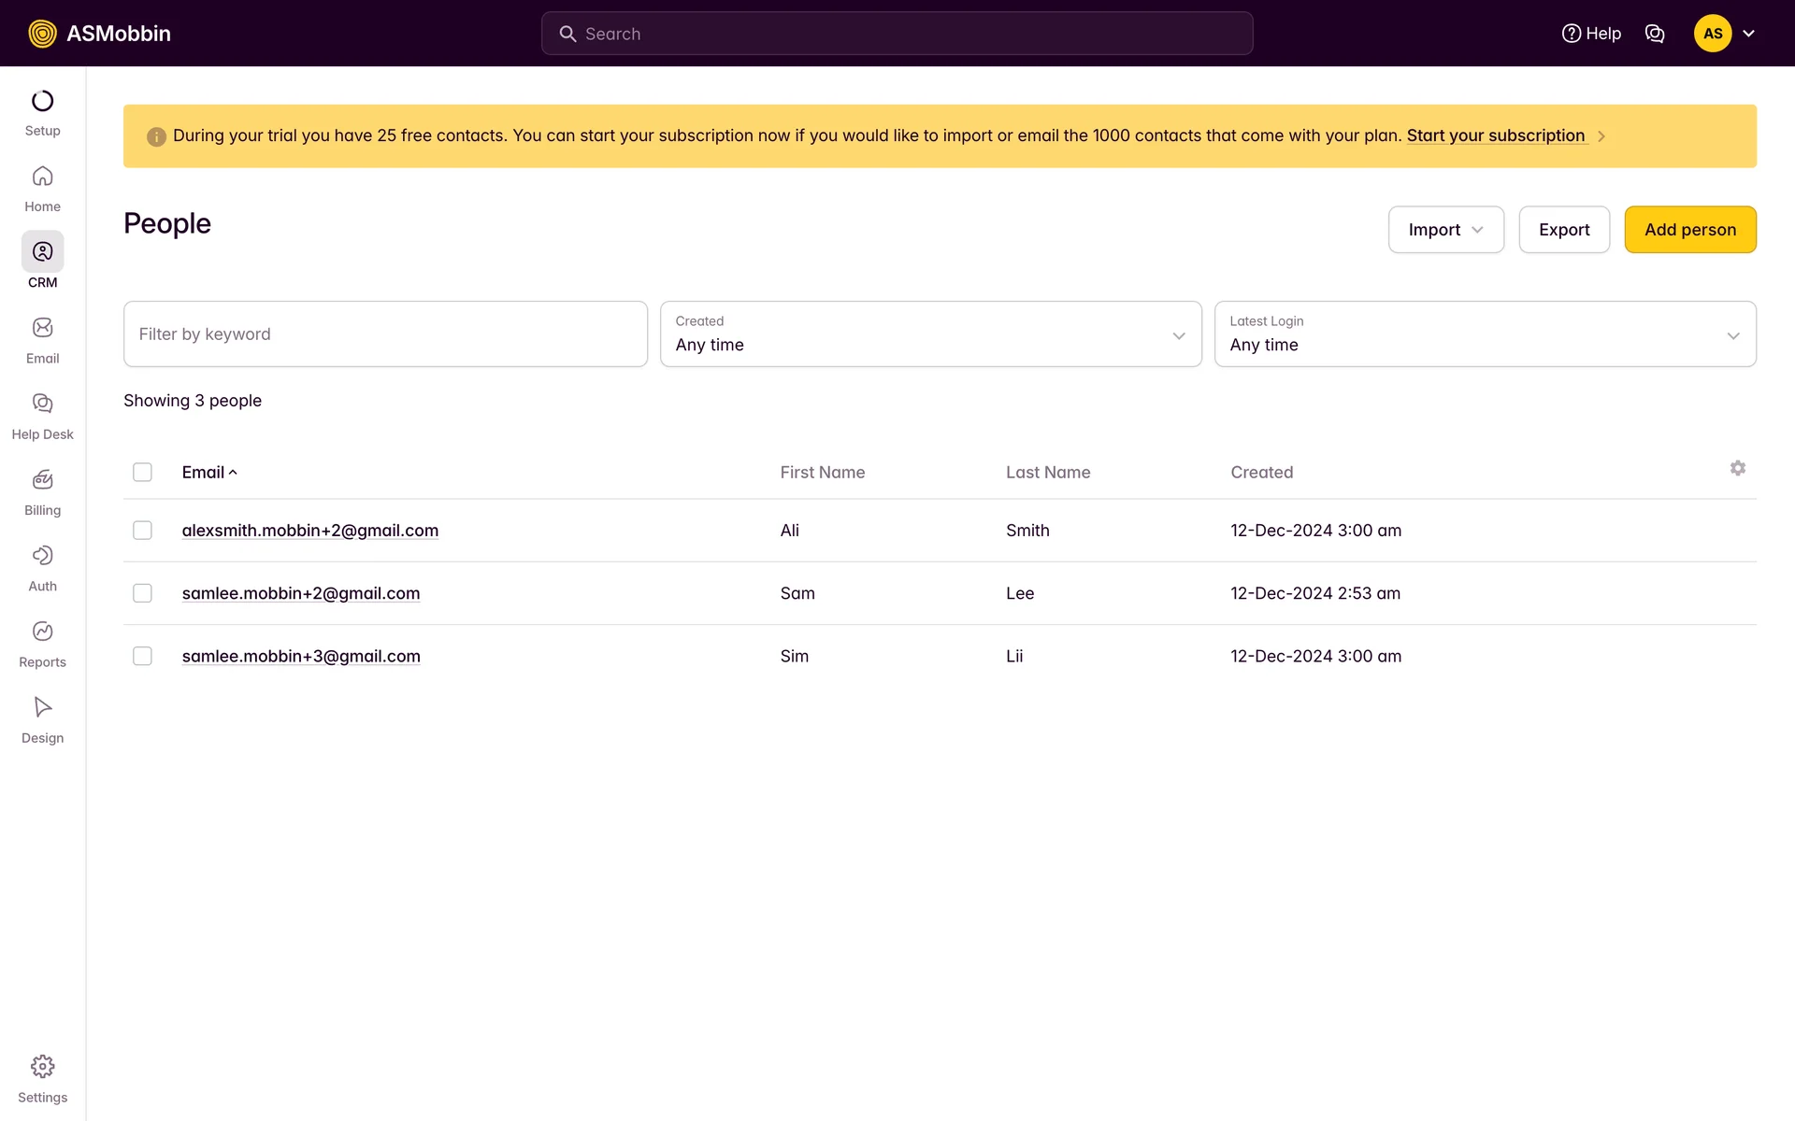This screenshot has width=1795, height=1121.
Task: Open the Email section icon
Action: point(42,328)
